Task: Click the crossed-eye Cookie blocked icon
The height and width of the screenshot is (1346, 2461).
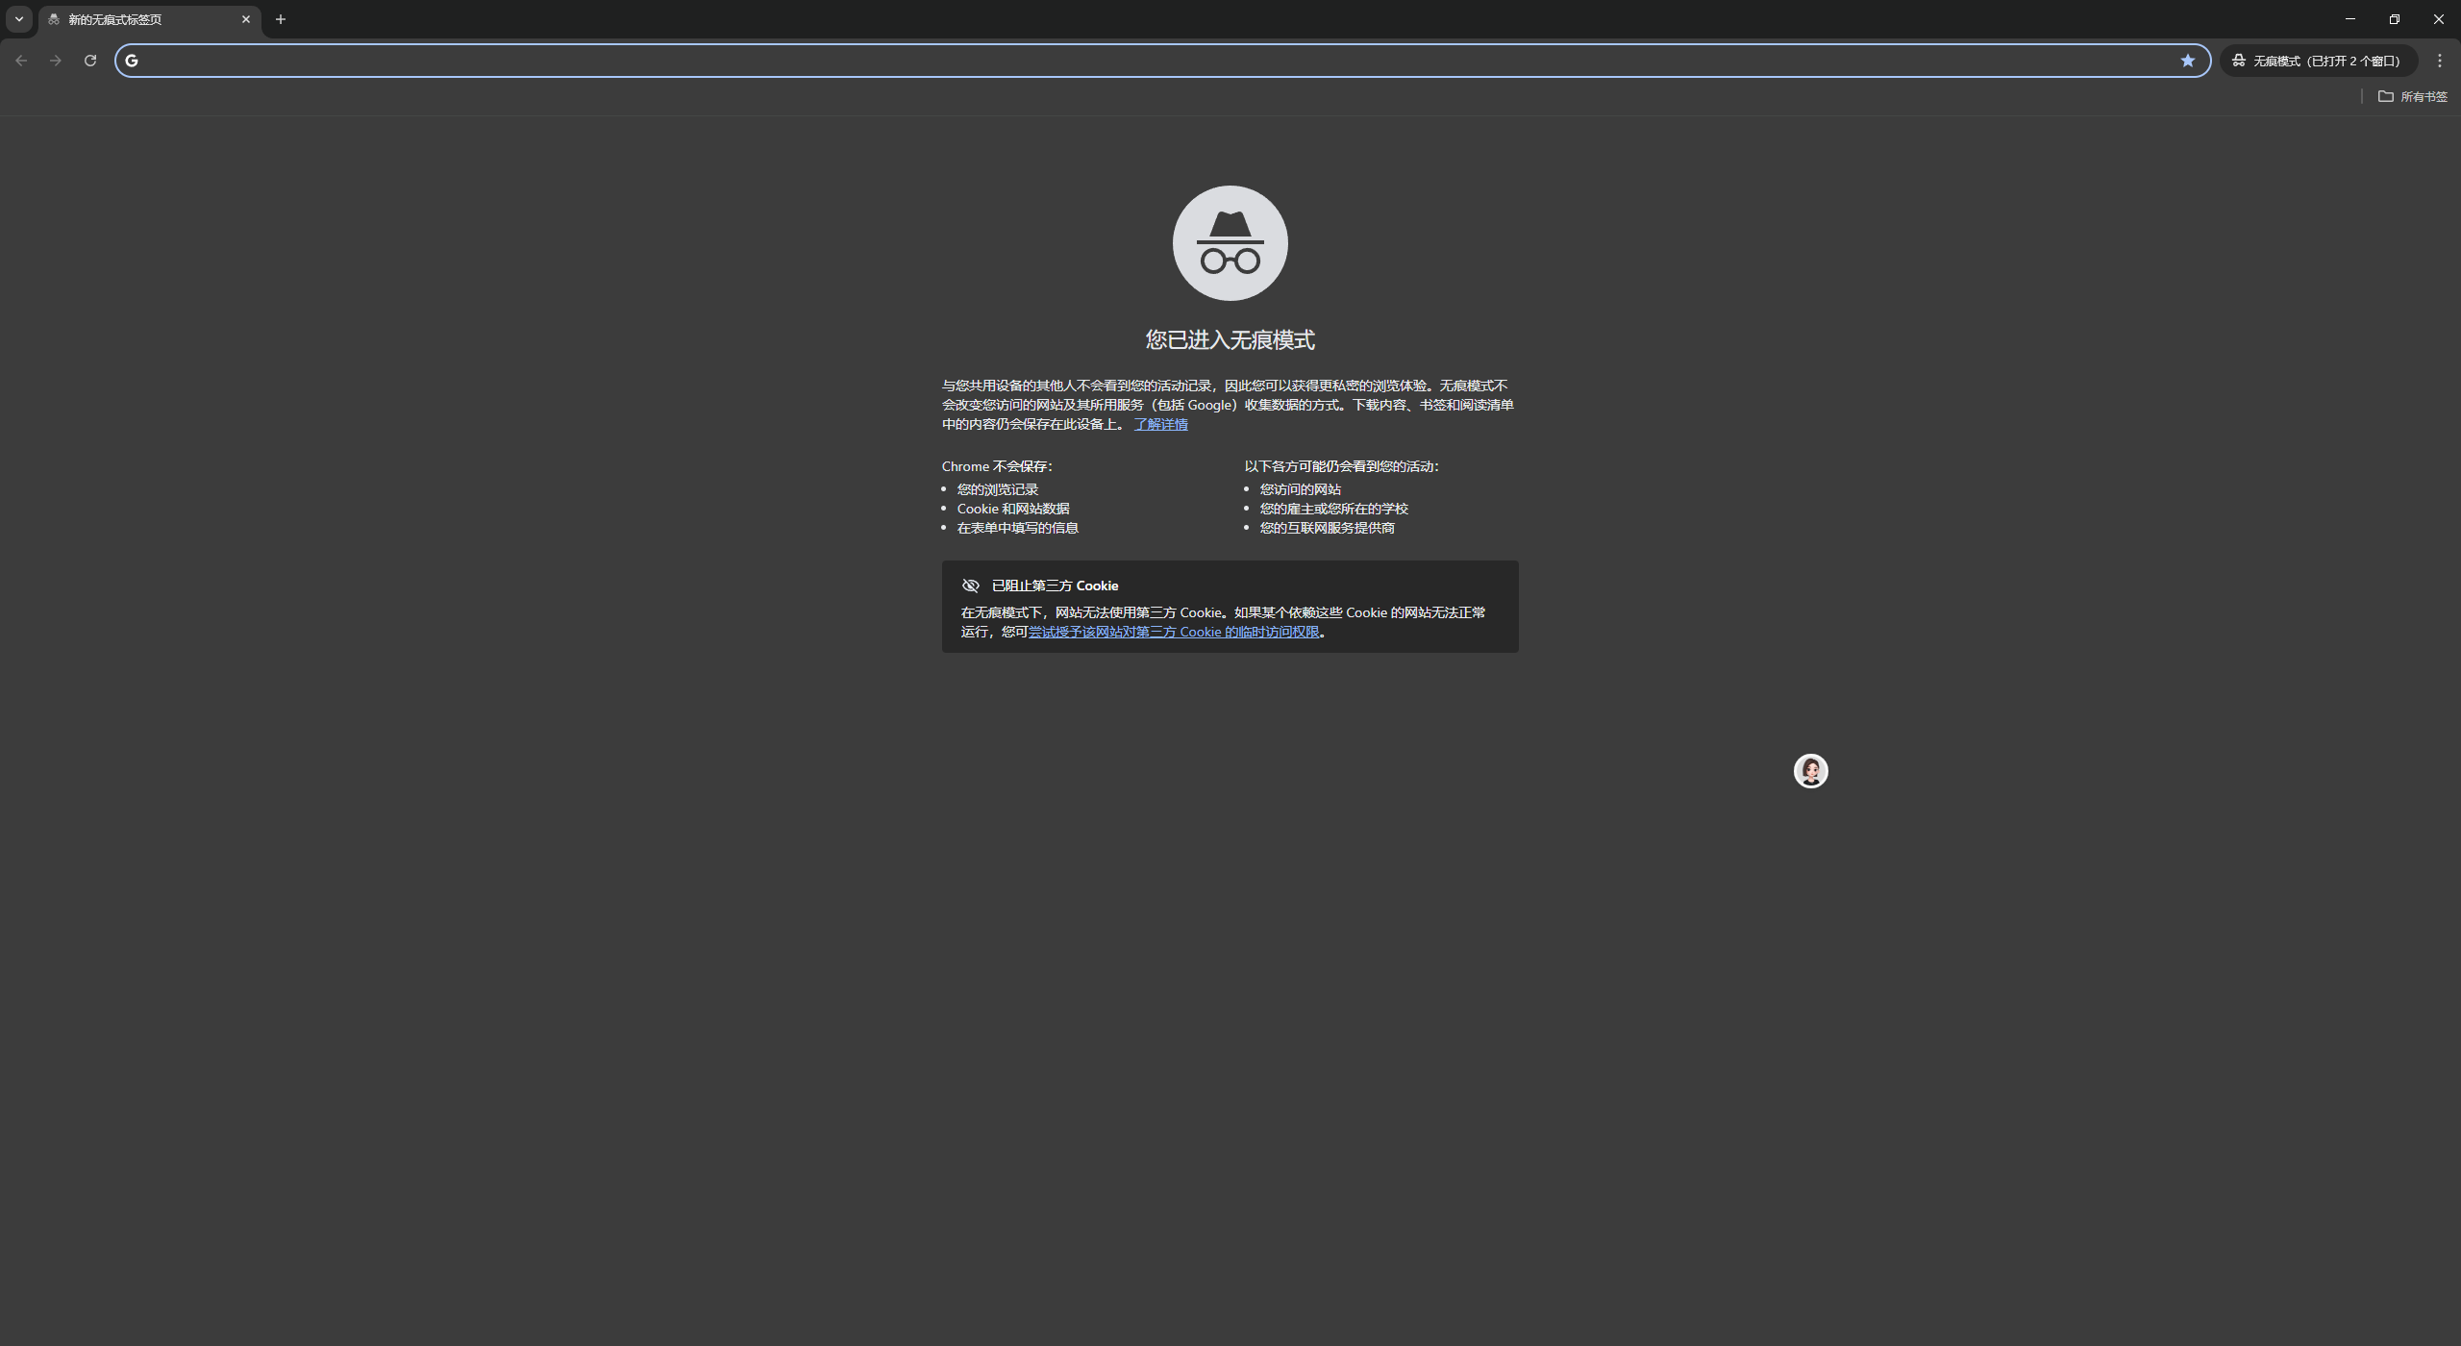Action: click(x=970, y=586)
